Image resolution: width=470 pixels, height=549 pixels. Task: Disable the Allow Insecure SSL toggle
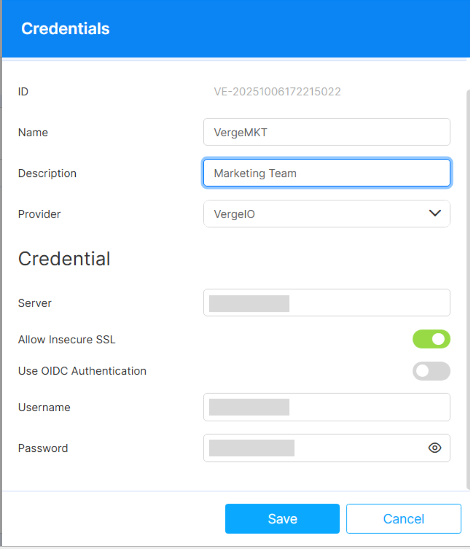[x=431, y=339]
